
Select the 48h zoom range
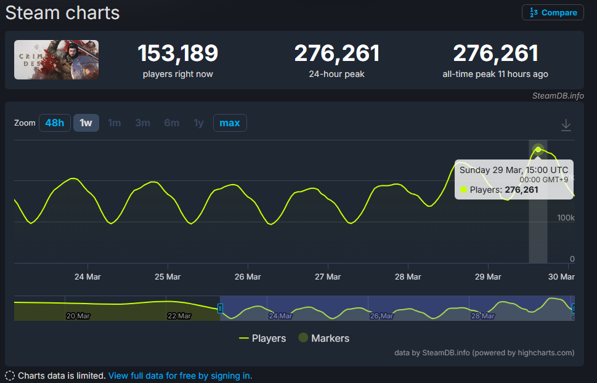(54, 123)
